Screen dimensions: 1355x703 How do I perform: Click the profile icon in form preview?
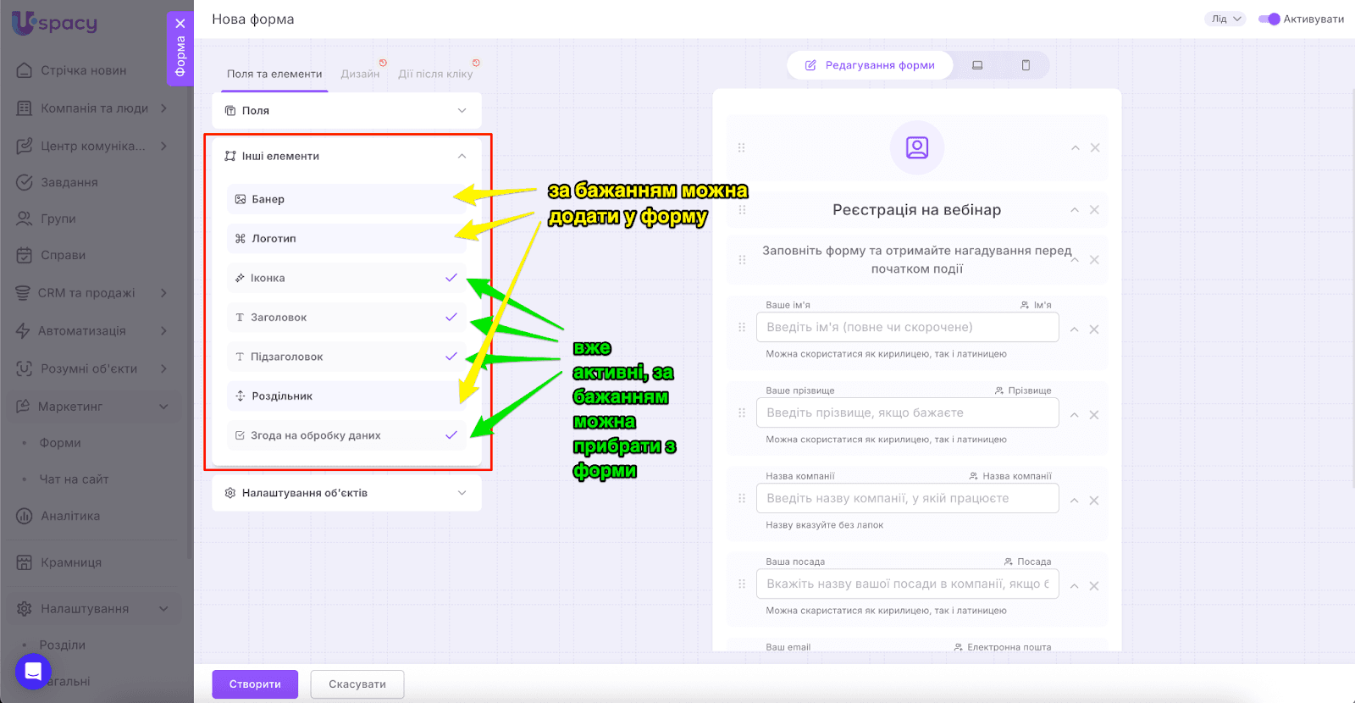pyautogui.click(x=917, y=147)
